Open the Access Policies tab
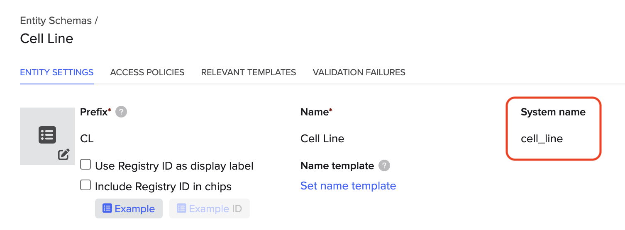Image resolution: width=625 pixels, height=230 pixels. 147,72
